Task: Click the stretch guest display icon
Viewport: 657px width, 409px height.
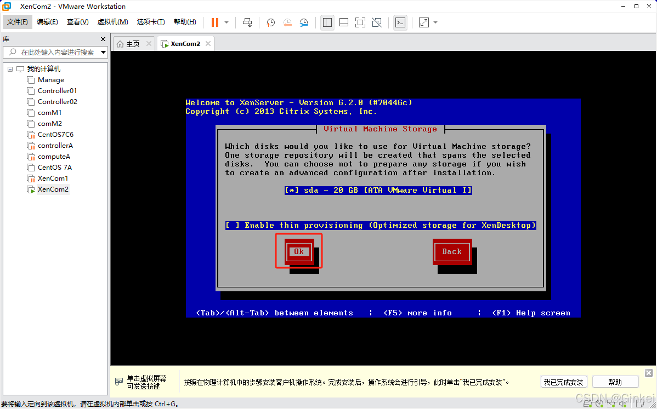Action: tap(423, 22)
